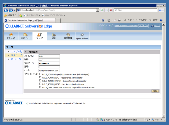Image resolution: width=169 pixels, height=125 pixels.
Task: Expand the address bar history dropdown
Action: 98,10
